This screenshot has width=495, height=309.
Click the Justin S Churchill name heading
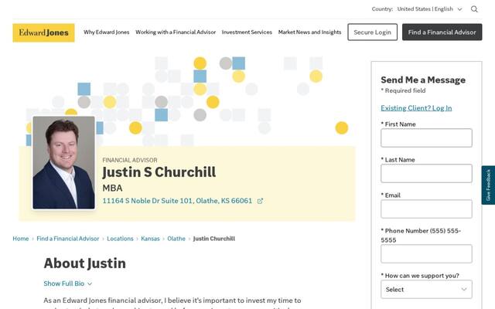pyautogui.click(x=159, y=172)
